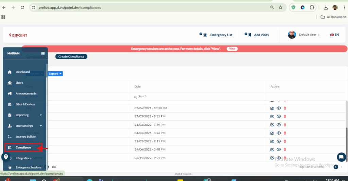Show details via eye icon for 27/03/2022 row
Image resolution: width=348 pixels, height=181 pixels.
pyautogui.click(x=278, y=116)
